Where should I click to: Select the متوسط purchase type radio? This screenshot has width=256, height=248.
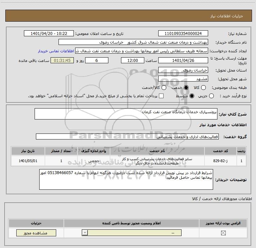[x=192, y=96]
